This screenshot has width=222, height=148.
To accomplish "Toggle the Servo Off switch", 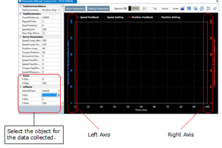I will pos(134,8).
